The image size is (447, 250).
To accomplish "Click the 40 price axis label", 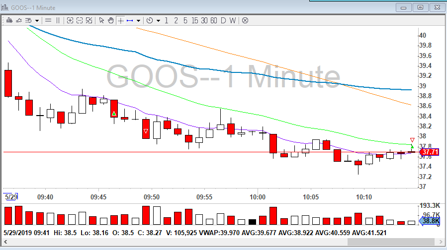I will pyautogui.click(x=423, y=35).
